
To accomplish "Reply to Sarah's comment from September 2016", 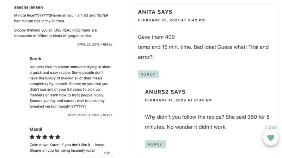I will (x=108, y=115).
